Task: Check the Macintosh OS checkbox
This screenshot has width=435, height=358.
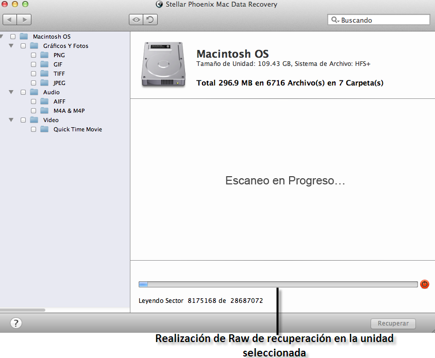Action: (13, 37)
